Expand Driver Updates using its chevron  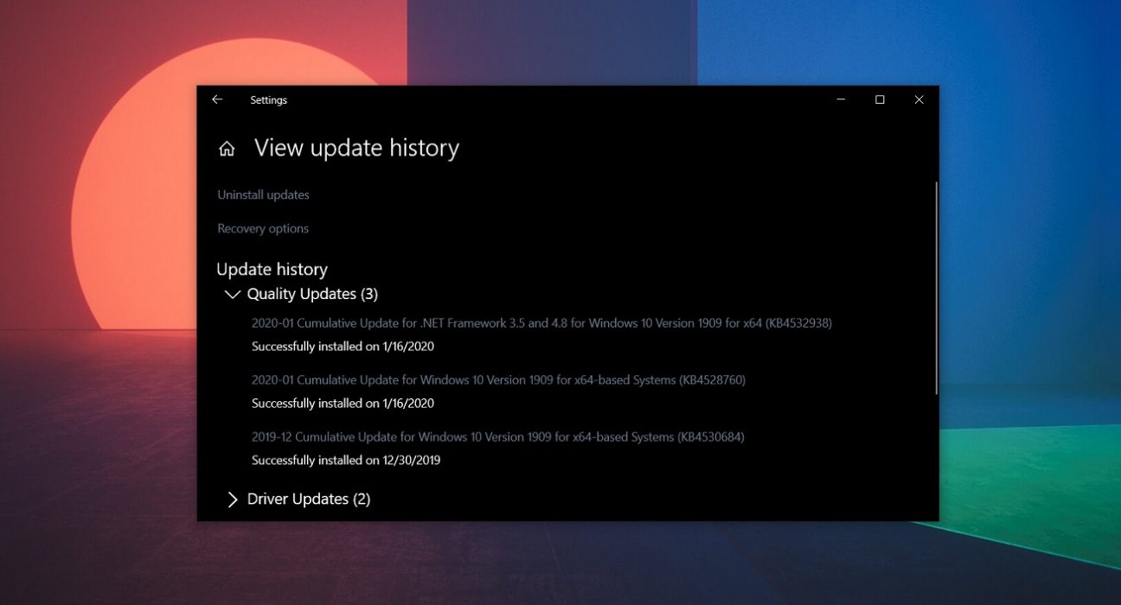[232, 500]
